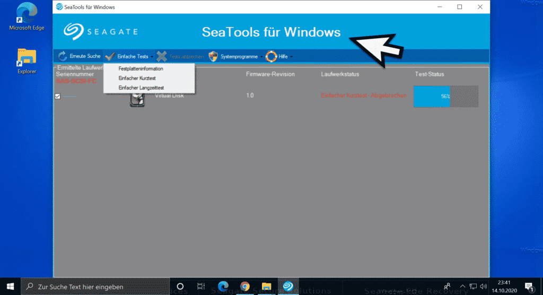This screenshot has height=295, width=543.
Task: Open Chrome from the taskbar
Action: click(x=245, y=287)
